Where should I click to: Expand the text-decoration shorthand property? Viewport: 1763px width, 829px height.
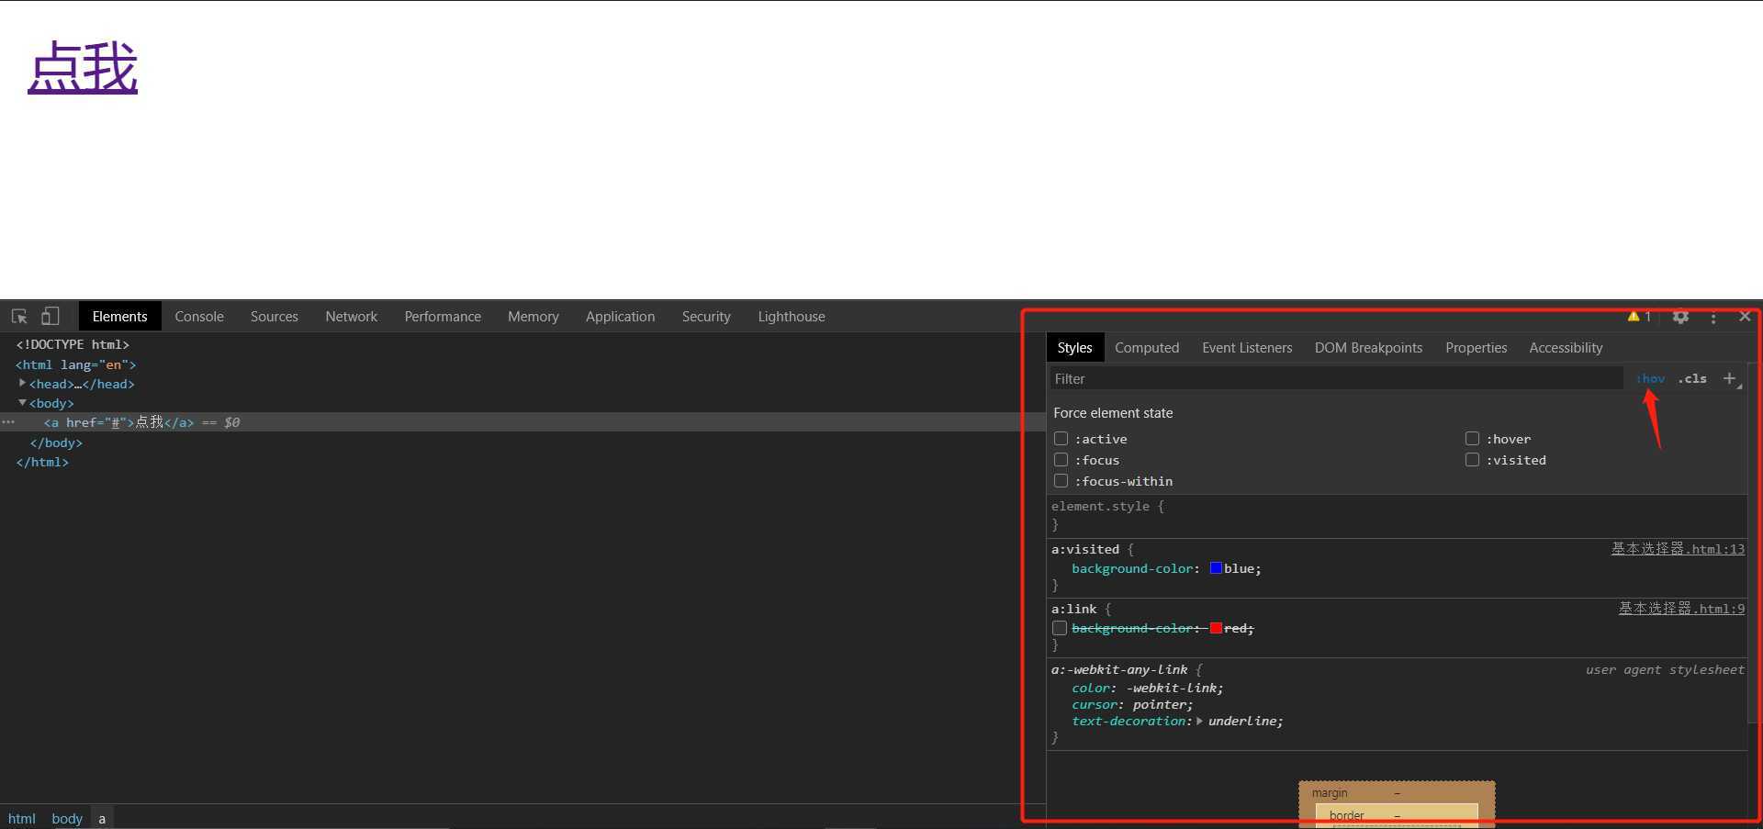coord(1199,721)
